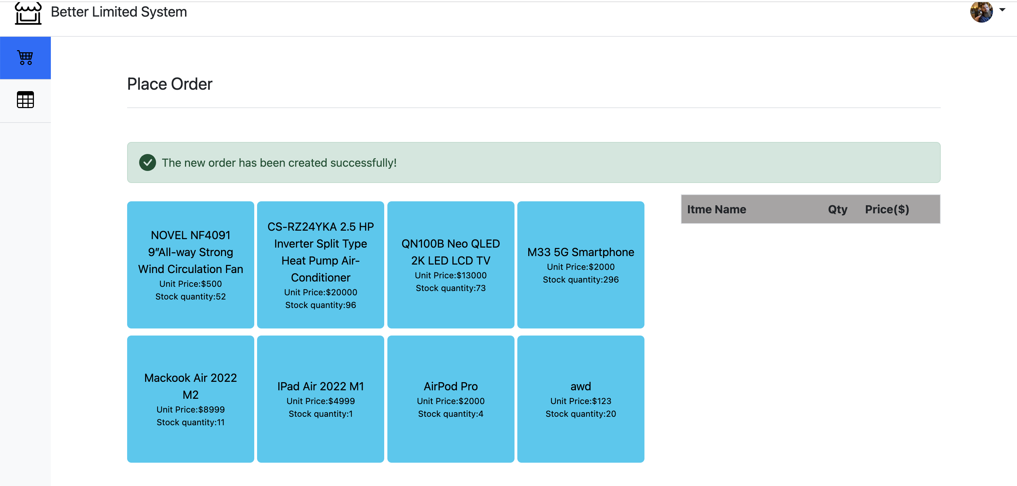Screen dimensions: 1017x486
Task: Select the M33 5G Smartphone tile
Action: (580, 265)
